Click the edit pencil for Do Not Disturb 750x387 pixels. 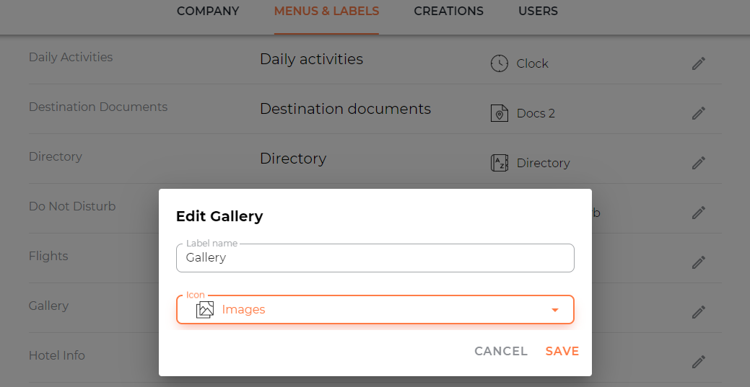point(698,213)
